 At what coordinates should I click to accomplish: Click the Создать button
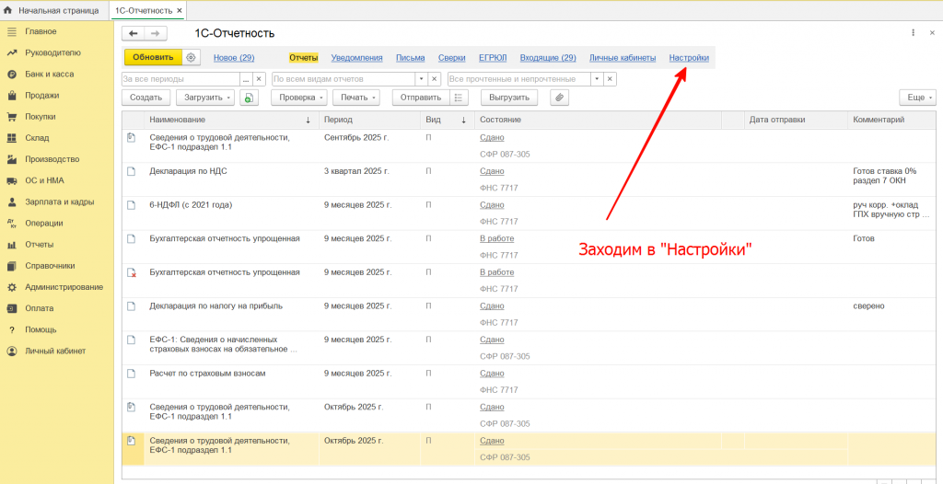click(x=146, y=98)
